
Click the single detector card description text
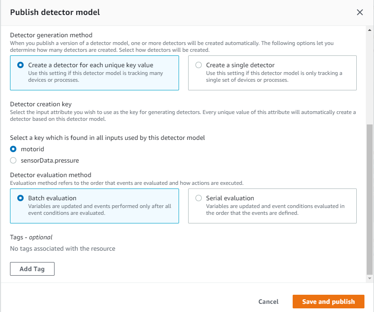coord(274,76)
